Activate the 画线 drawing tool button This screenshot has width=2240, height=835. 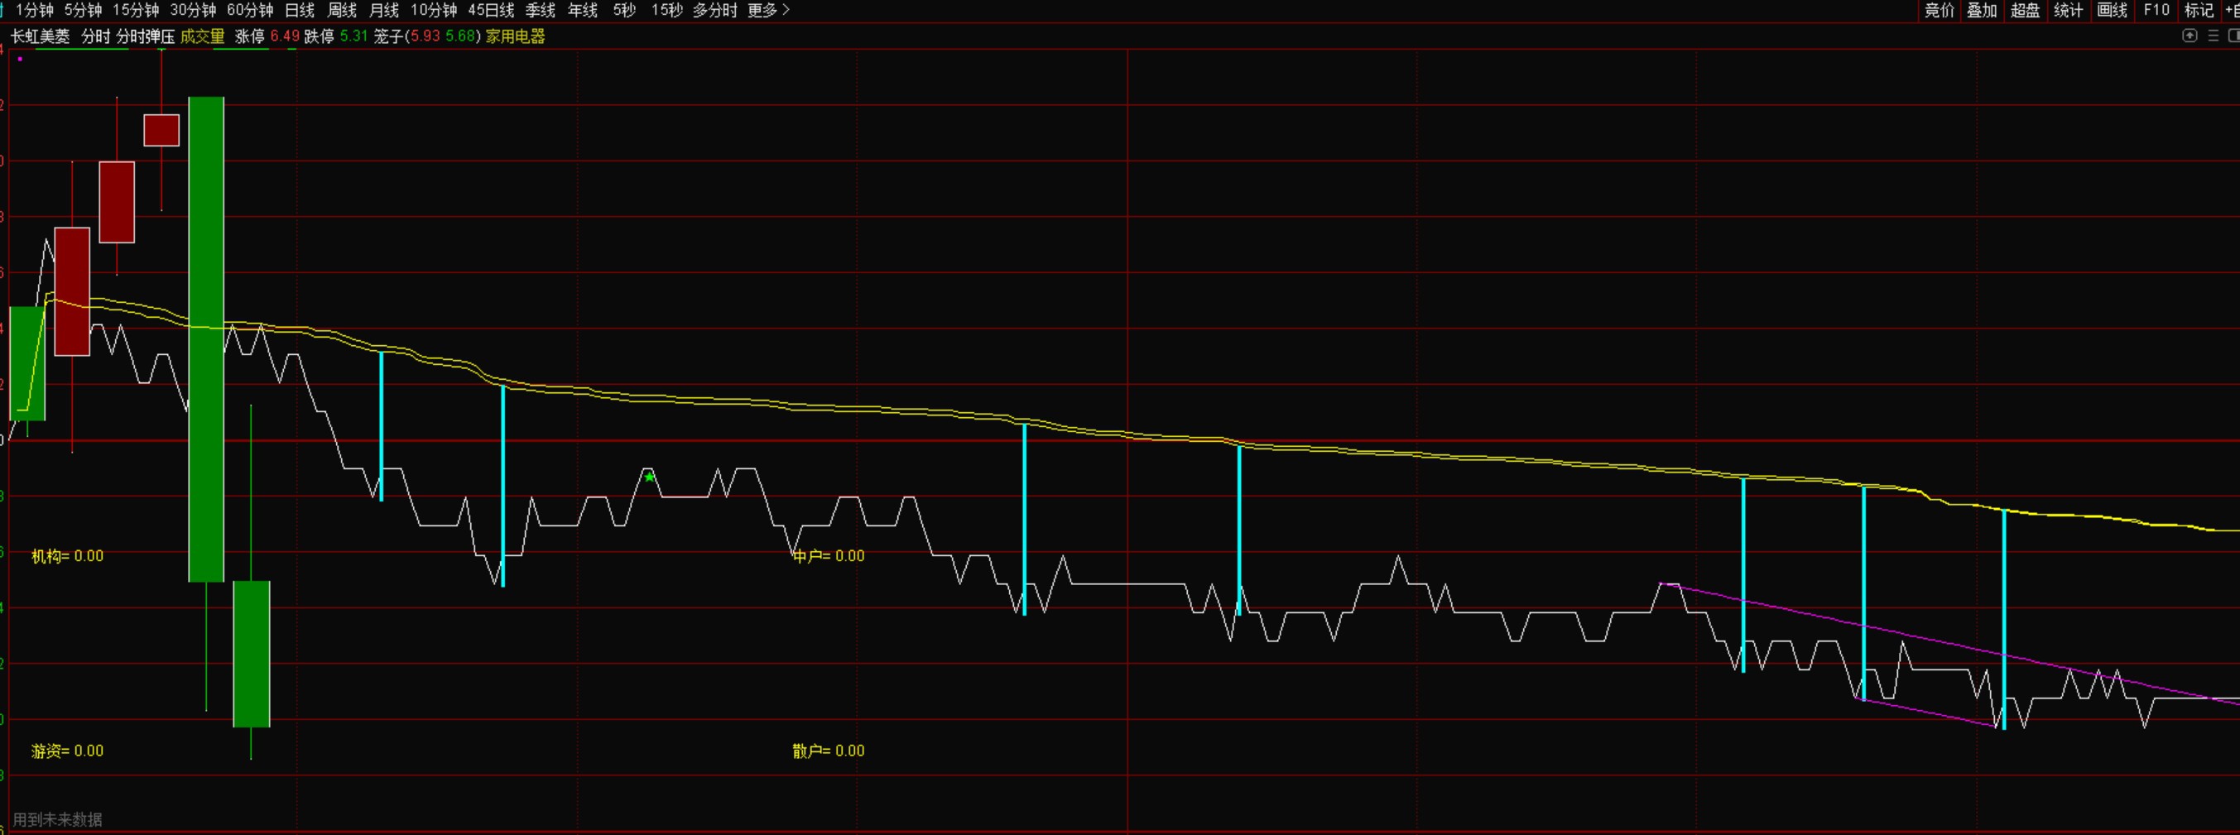click(2113, 11)
